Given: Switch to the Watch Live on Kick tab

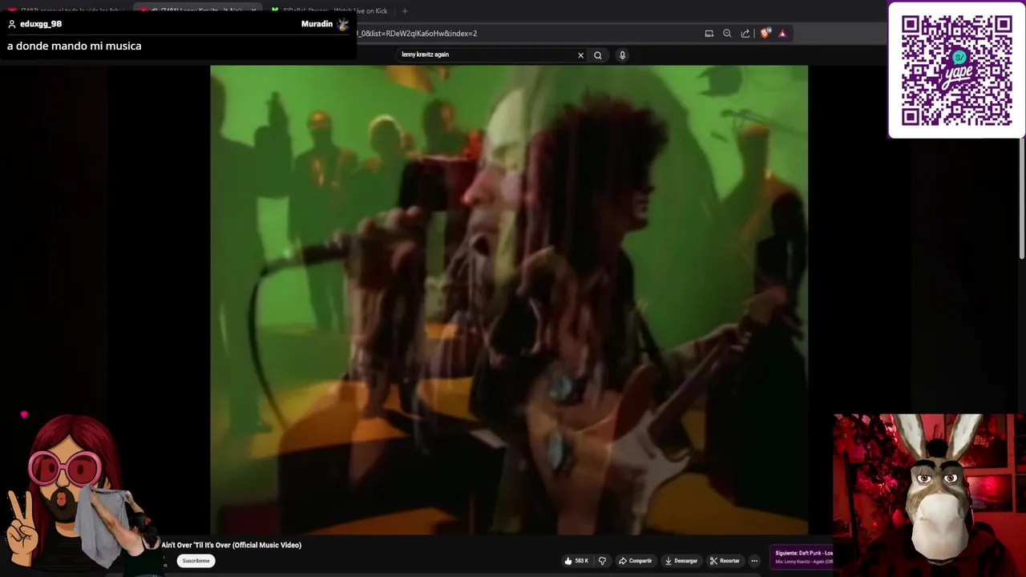Looking at the screenshot, I should (329, 11).
